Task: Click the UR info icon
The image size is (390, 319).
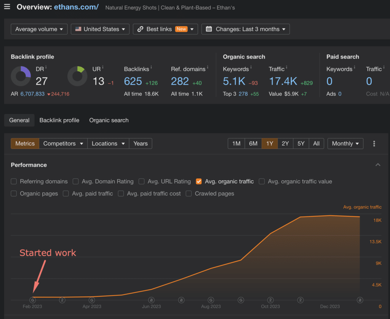Action: tap(103, 67)
